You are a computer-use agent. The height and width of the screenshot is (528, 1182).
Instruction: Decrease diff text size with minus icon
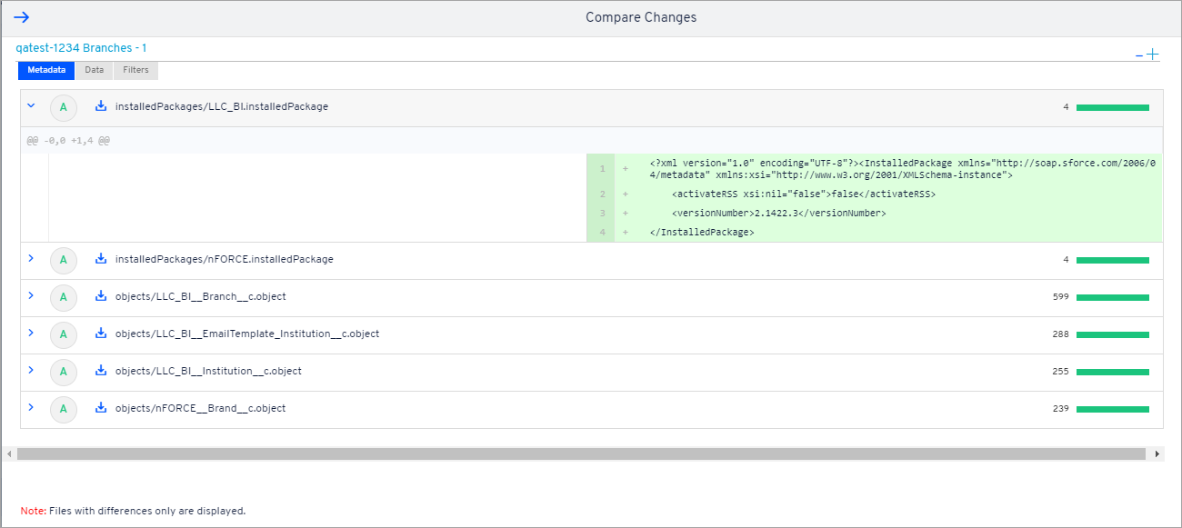[1140, 55]
